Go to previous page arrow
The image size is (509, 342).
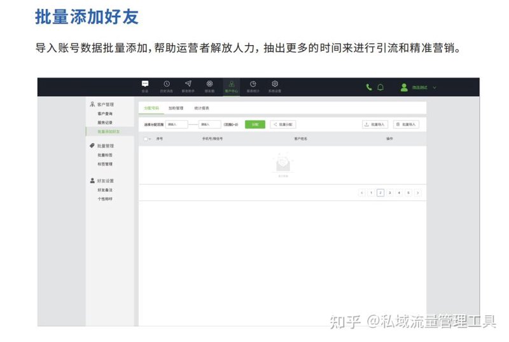tap(362, 193)
